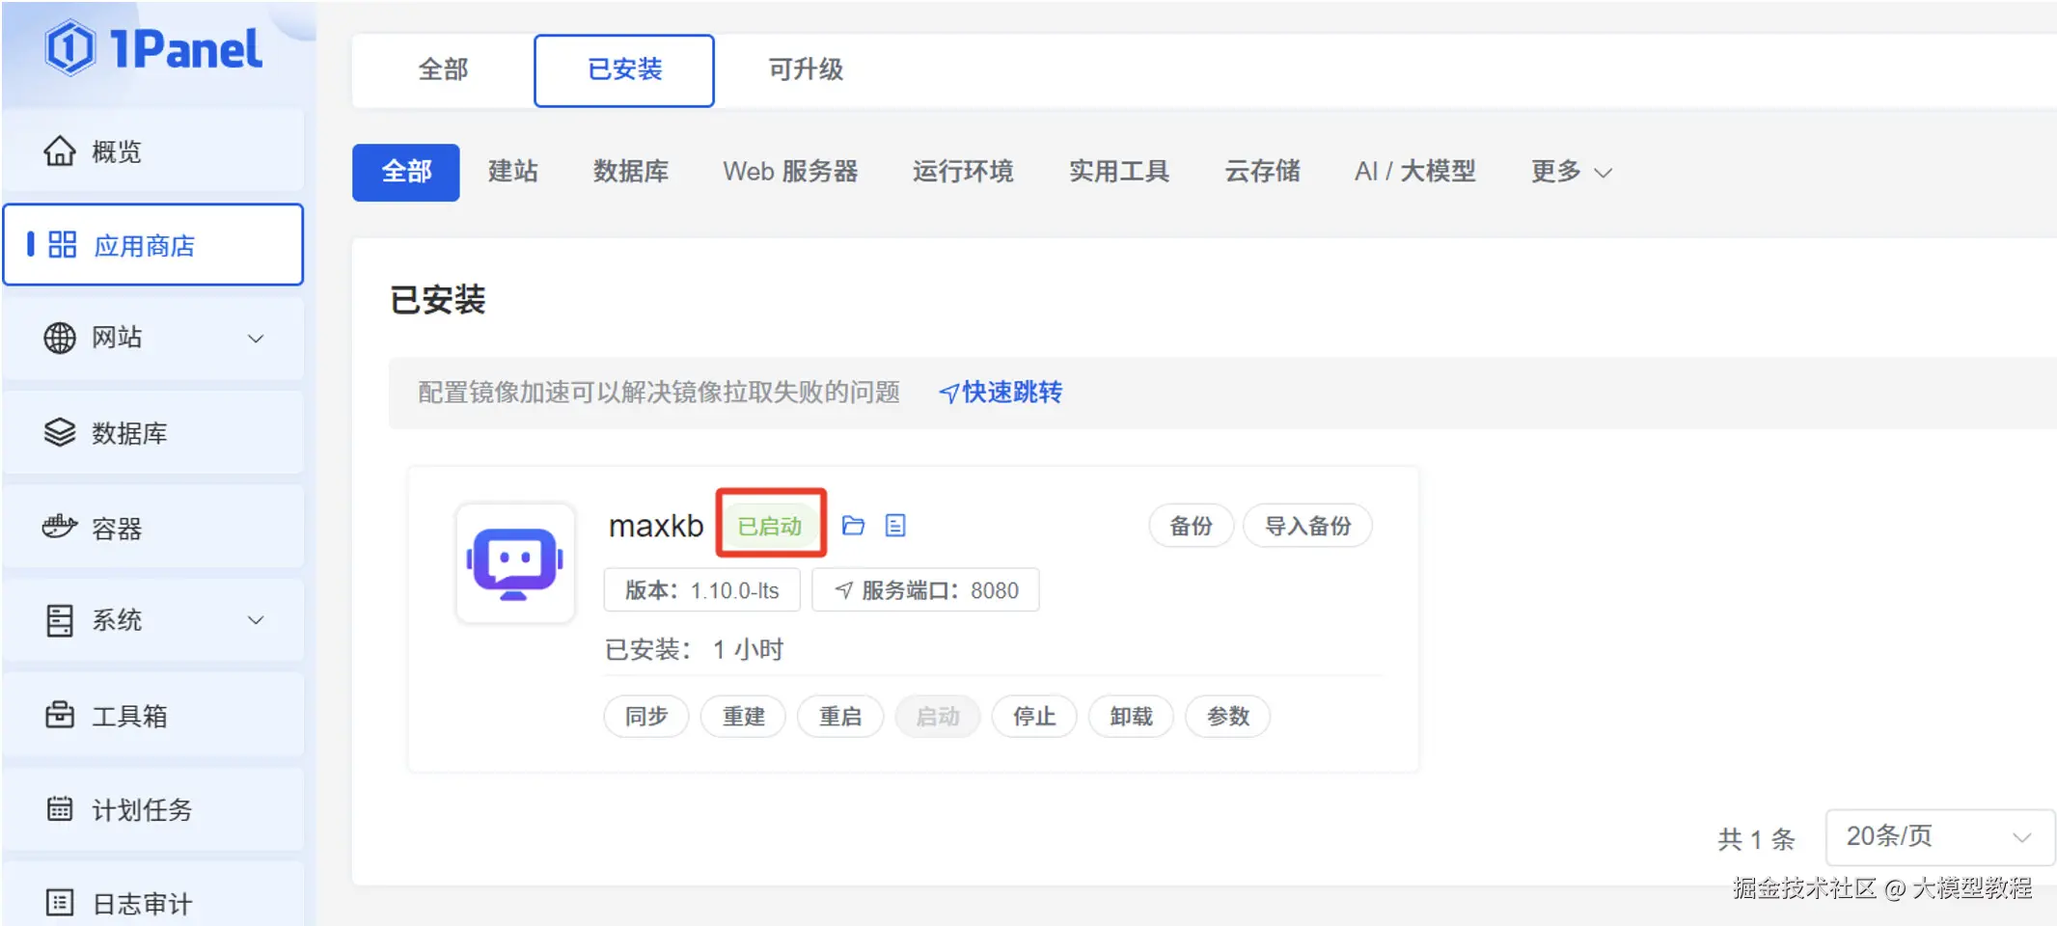The height and width of the screenshot is (926, 2057).
Task: Expand the 网站 submenu chevron
Action: tap(256, 339)
